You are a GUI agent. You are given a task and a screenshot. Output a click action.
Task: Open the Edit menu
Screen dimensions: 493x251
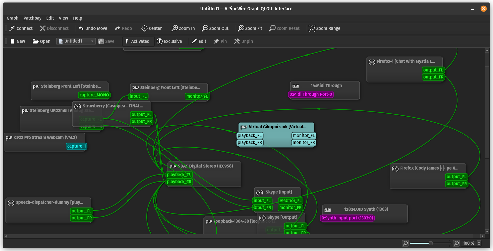click(50, 18)
